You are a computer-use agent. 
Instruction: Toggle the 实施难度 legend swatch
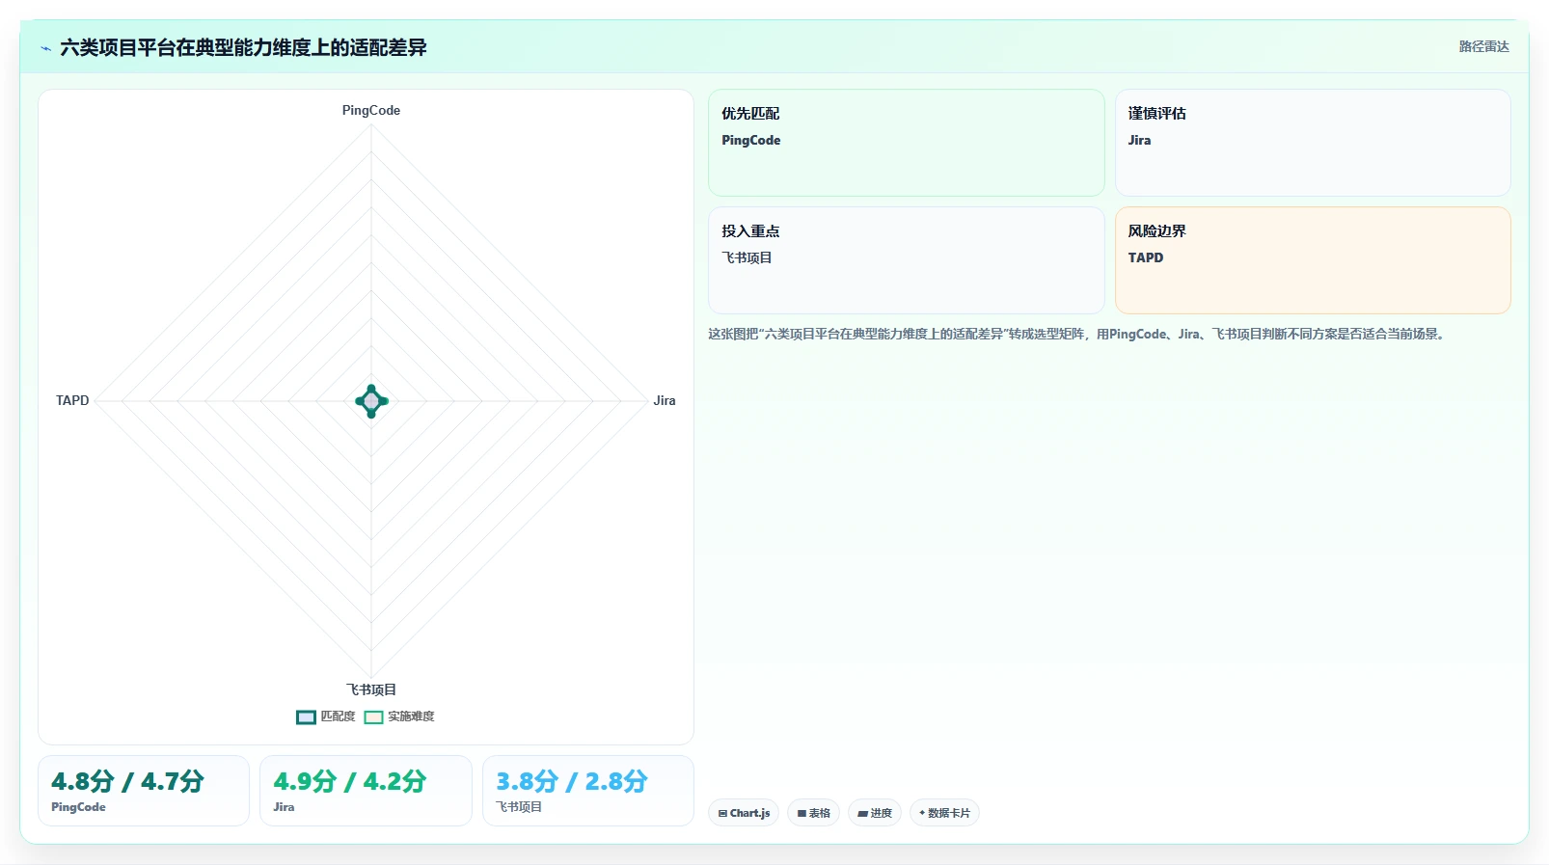[373, 716]
